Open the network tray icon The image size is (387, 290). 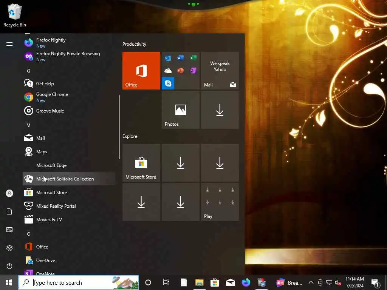coord(329,282)
